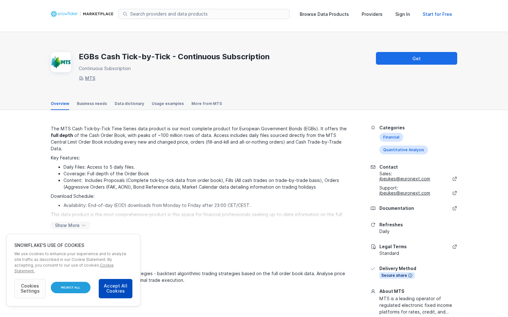Click 'Download Schedule:' text
The height and width of the screenshot is (317, 508).
point(73,196)
